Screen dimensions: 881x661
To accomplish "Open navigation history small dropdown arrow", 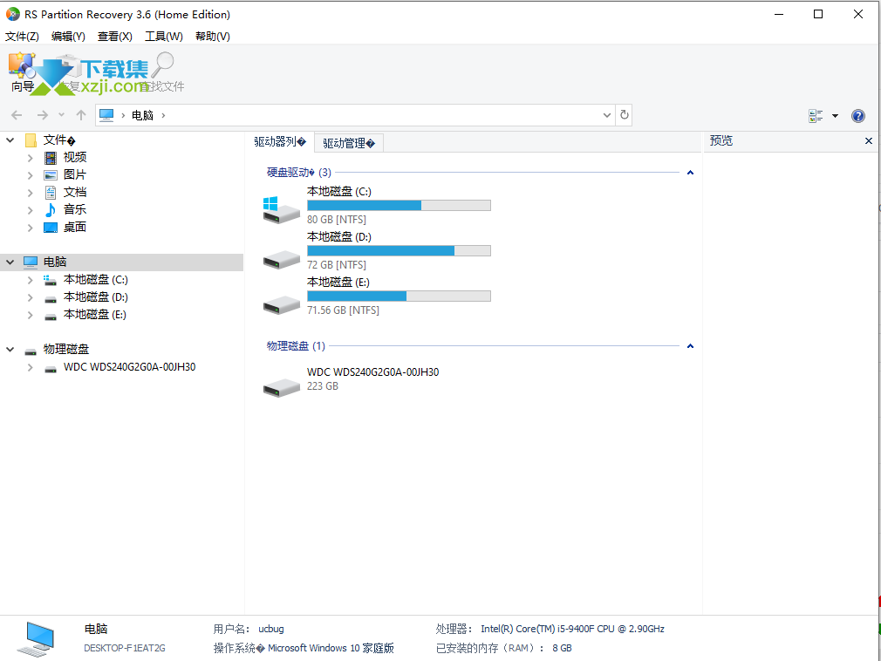I will pyautogui.click(x=61, y=115).
